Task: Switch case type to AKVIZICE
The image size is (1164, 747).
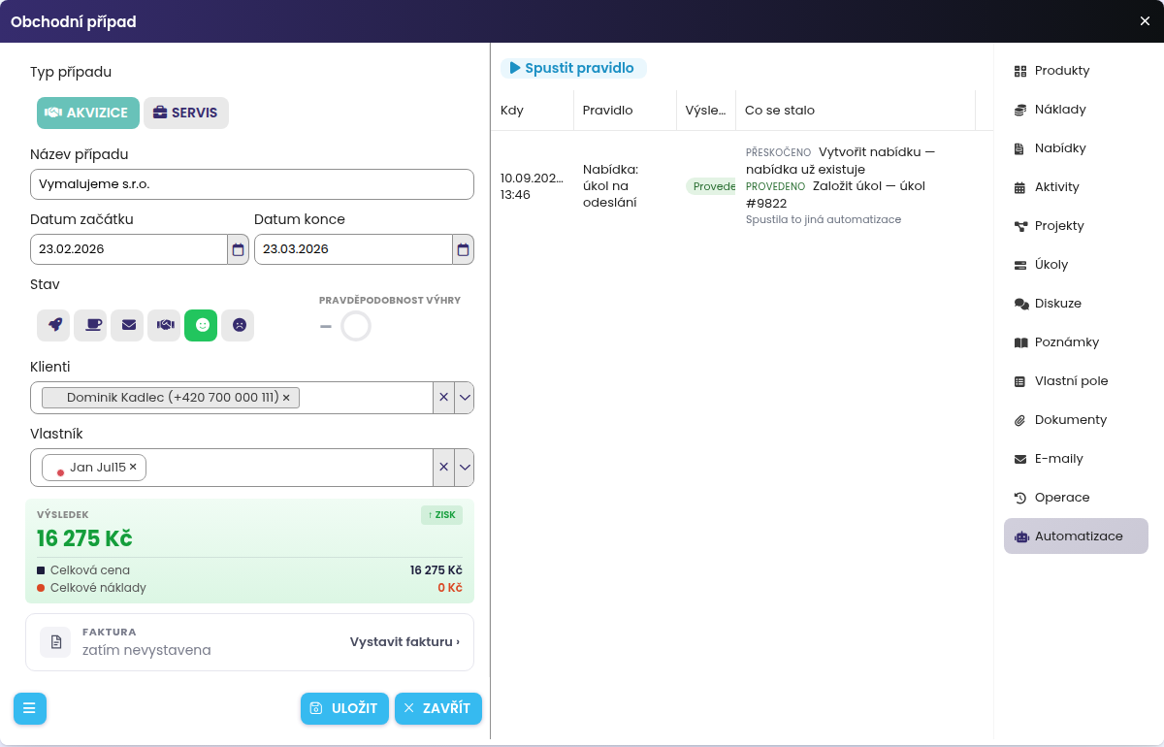Action: click(88, 113)
